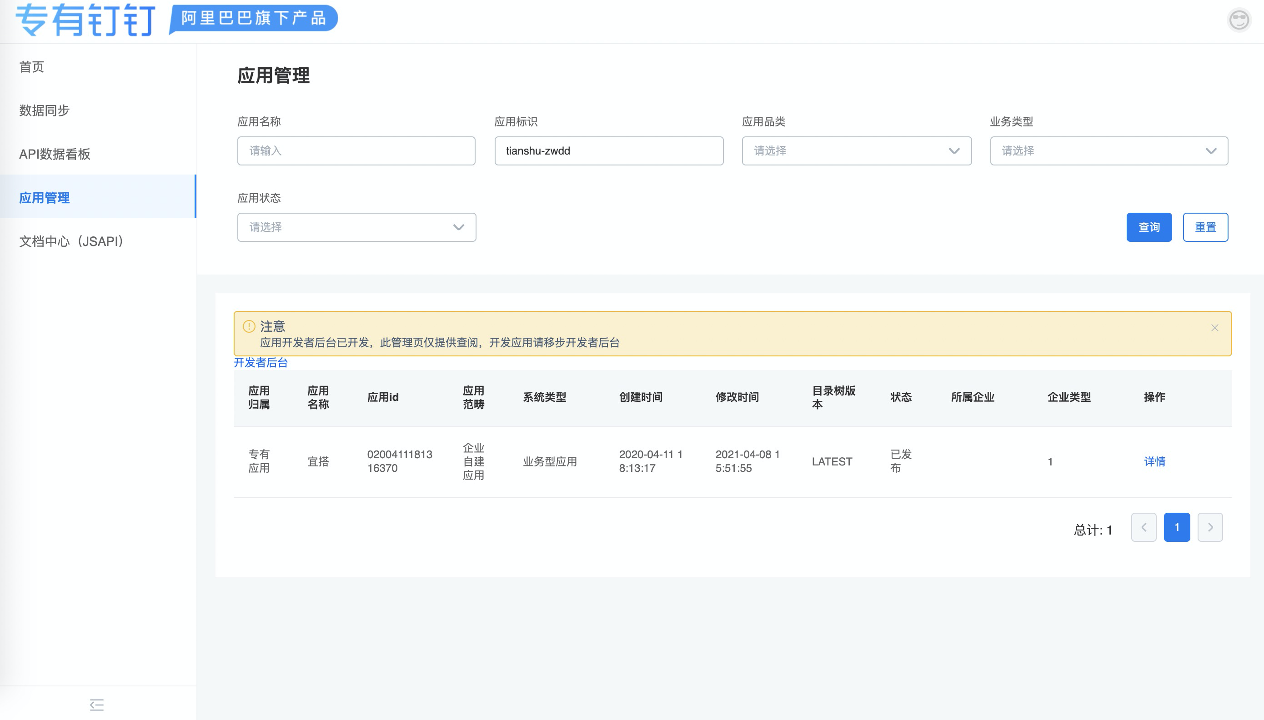1264x720 pixels.
Task: Open the 应用品类 dropdown
Action: pos(856,151)
